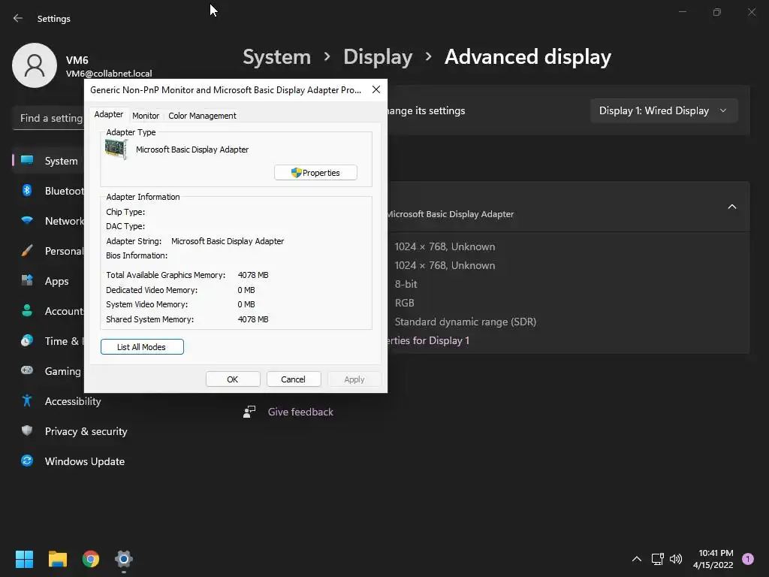The width and height of the screenshot is (769, 577).
Task: Click the Properties button with shield
Action: pos(316,173)
